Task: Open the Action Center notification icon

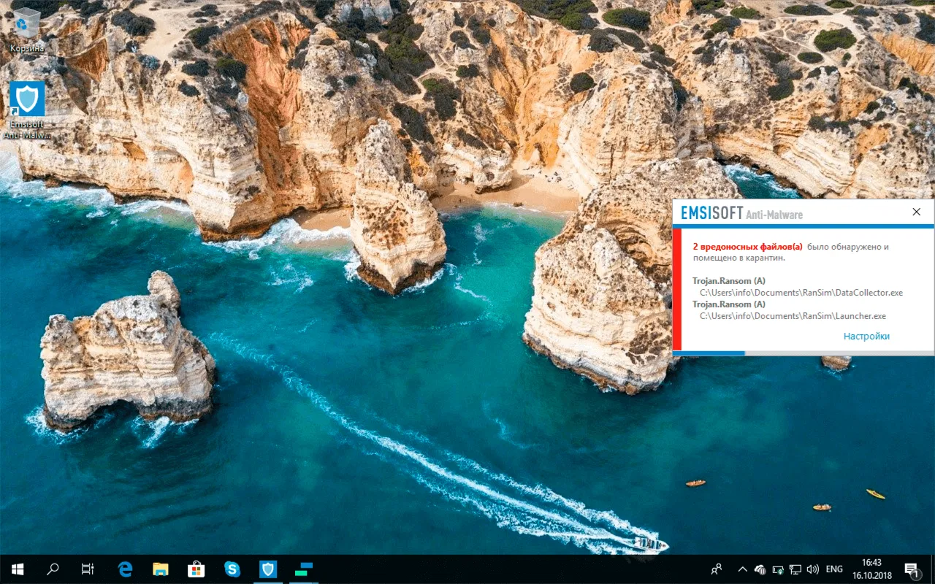Action: 912,569
